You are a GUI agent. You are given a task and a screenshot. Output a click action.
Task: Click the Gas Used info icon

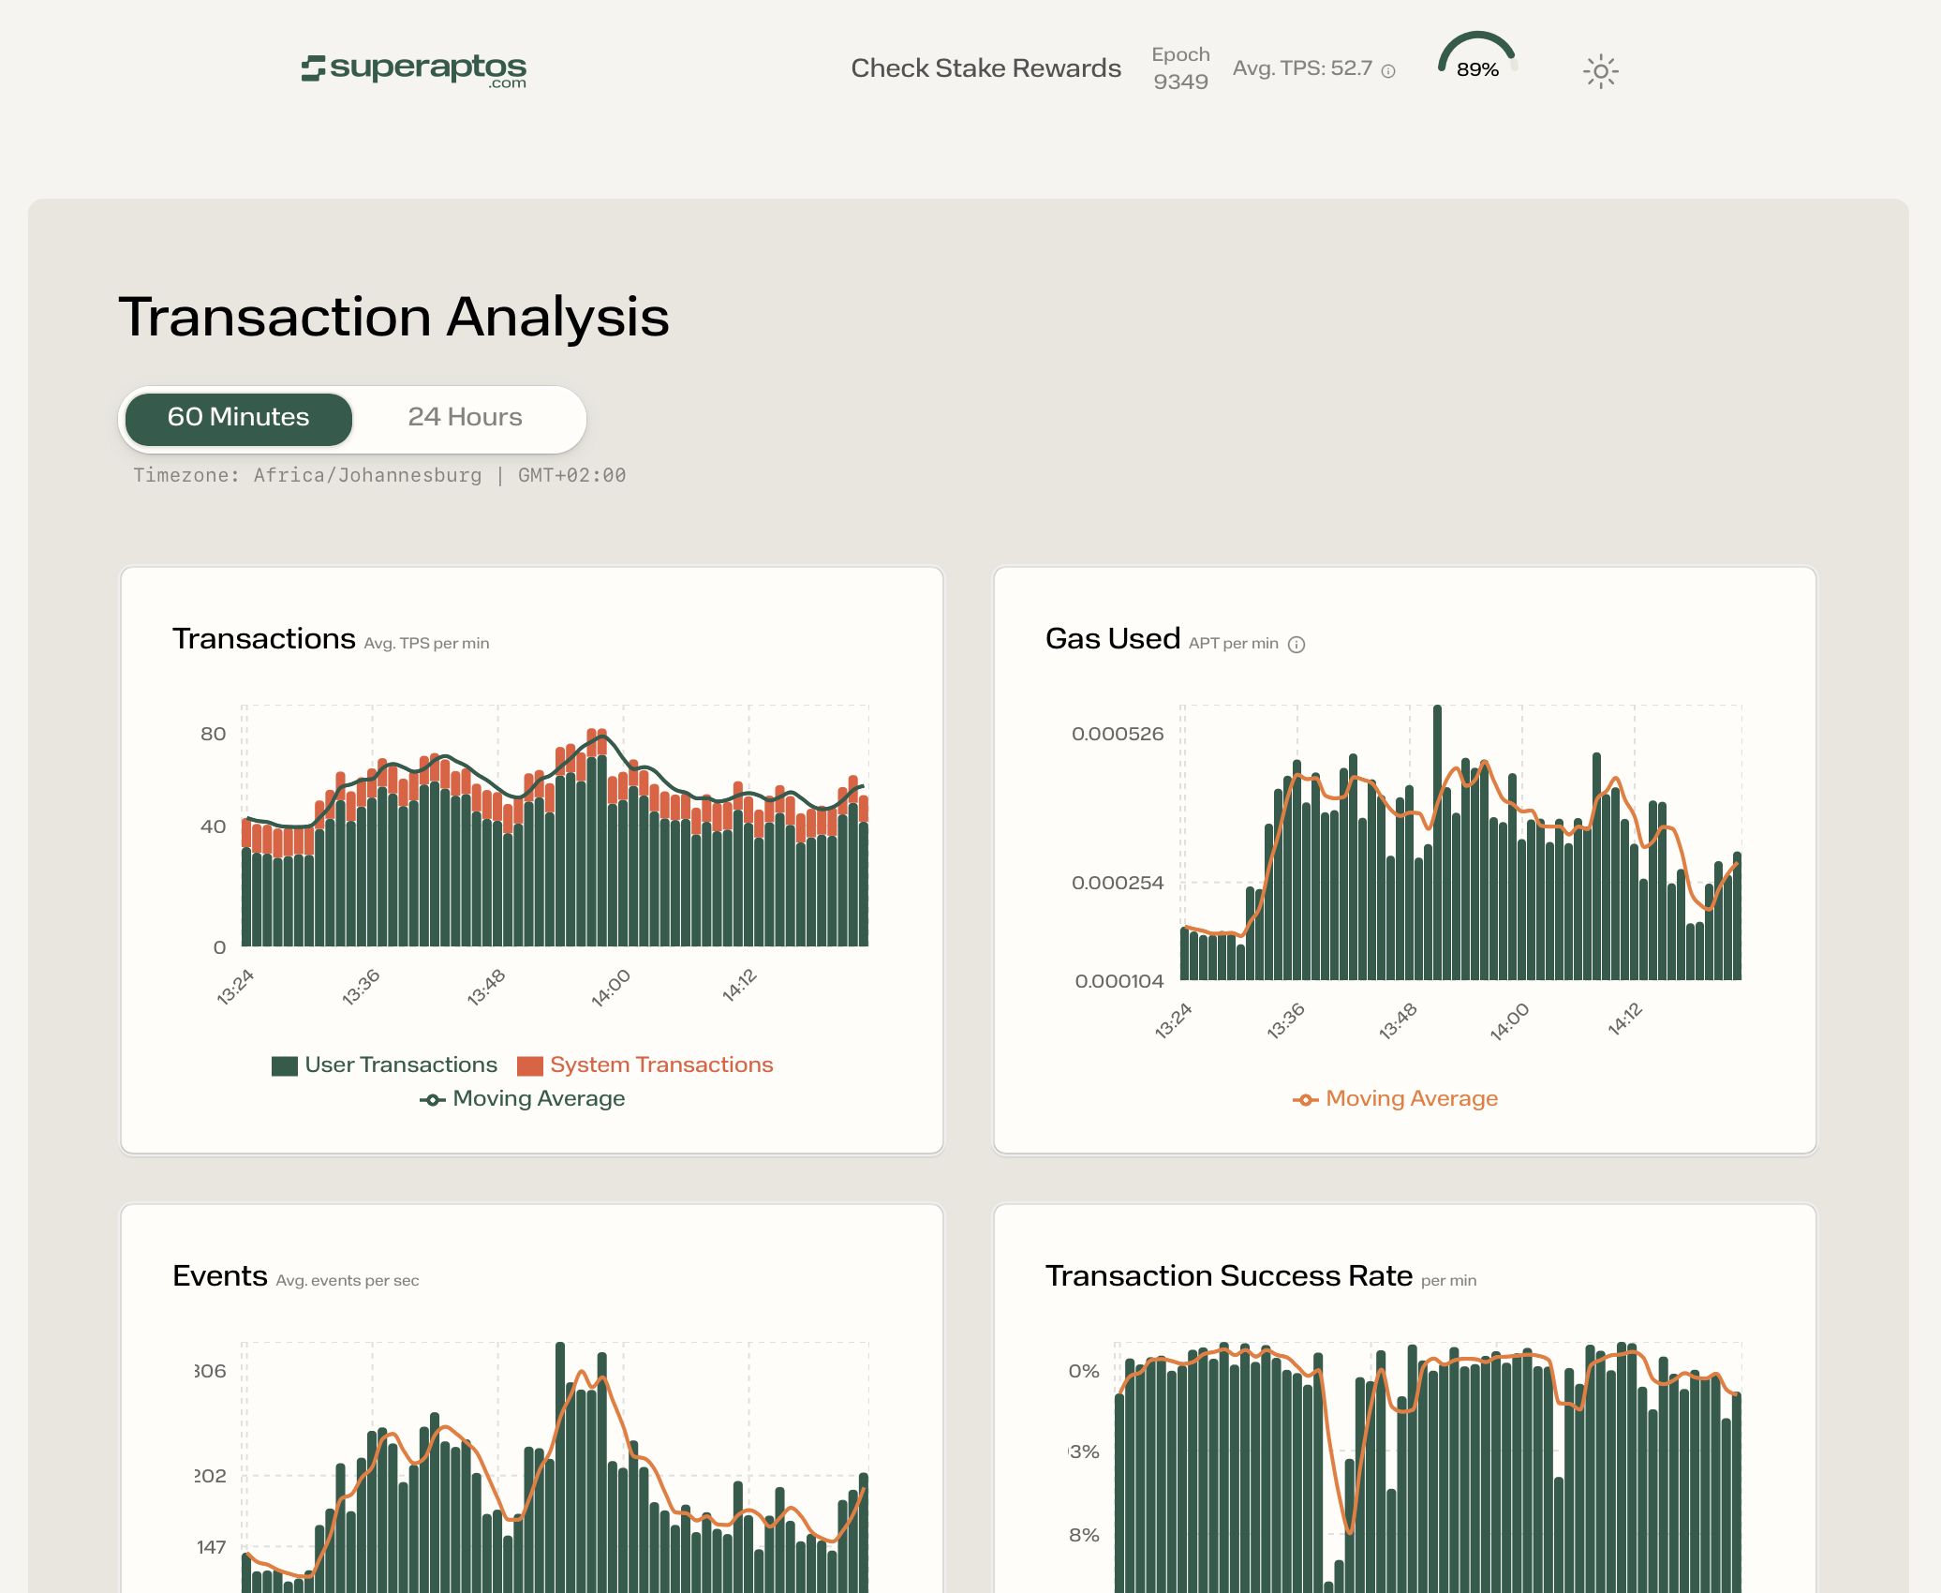(x=1296, y=645)
